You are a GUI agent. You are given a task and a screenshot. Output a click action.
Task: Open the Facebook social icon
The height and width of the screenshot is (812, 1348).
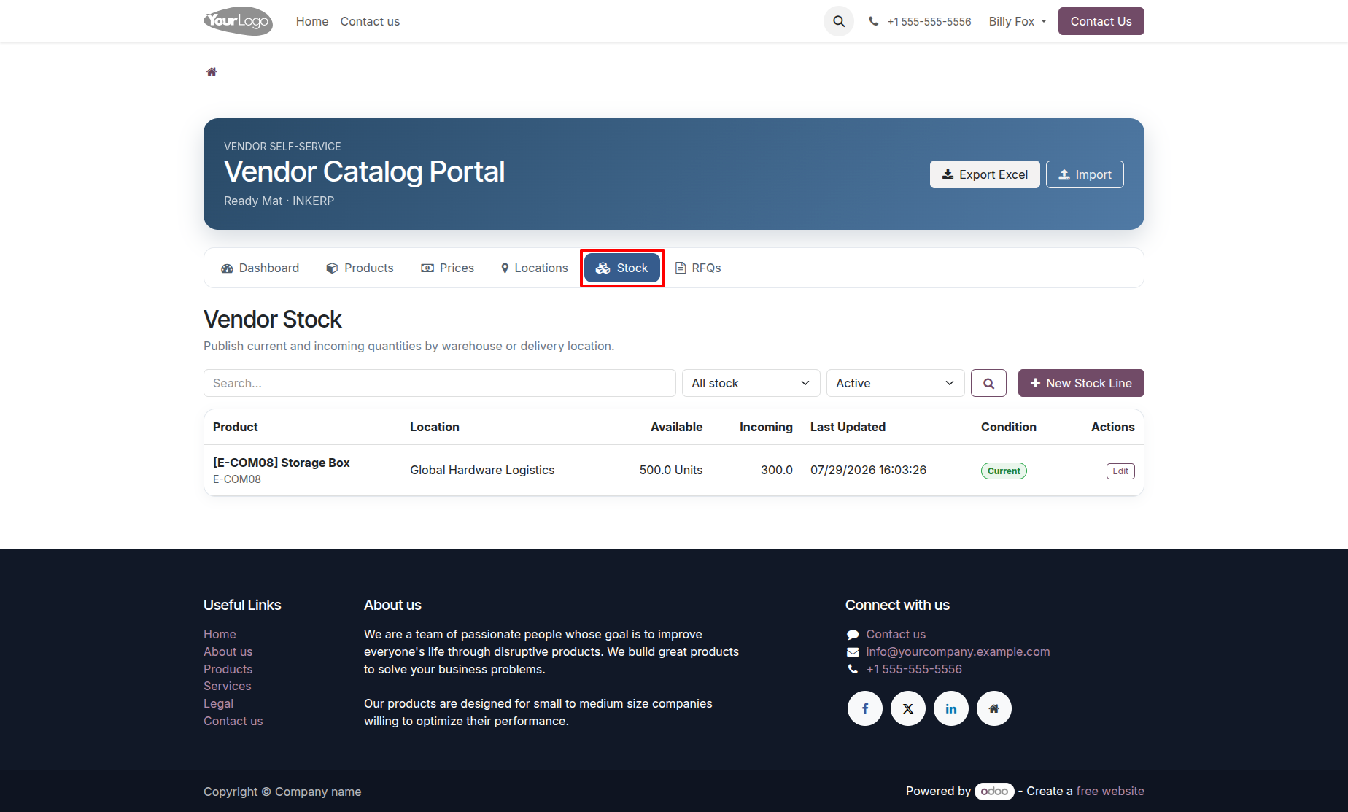[865, 708]
